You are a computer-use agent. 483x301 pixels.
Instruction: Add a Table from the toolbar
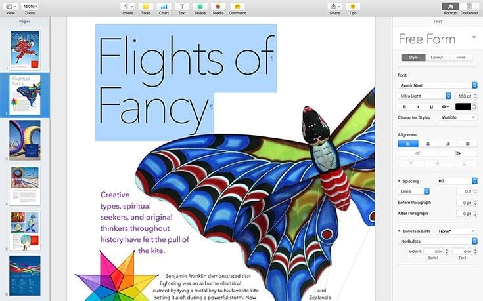146,7
